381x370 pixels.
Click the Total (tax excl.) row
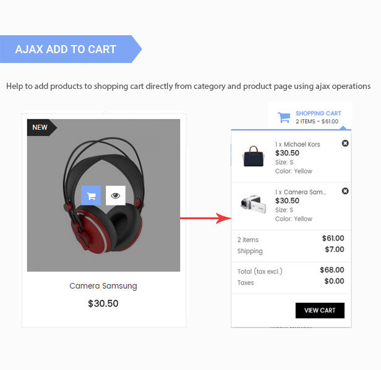coord(291,271)
